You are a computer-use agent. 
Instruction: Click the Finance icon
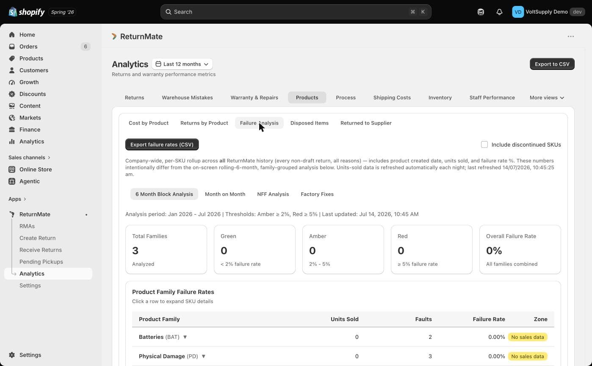(12, 130)
